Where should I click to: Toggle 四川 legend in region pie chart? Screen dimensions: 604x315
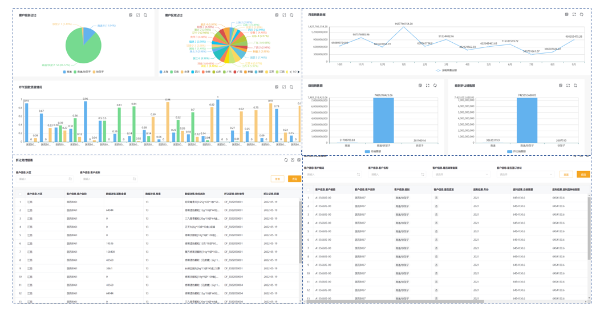(195, 72)
